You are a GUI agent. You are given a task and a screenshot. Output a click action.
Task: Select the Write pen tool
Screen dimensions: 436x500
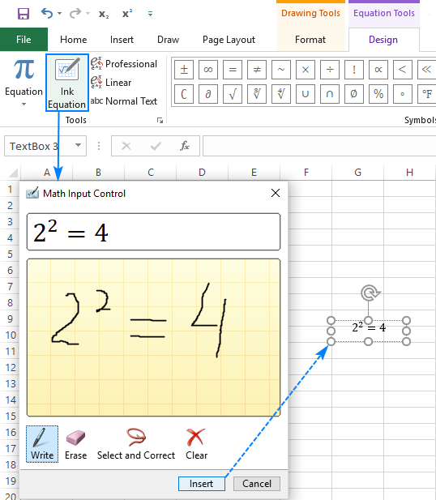(x=42, y=444)
